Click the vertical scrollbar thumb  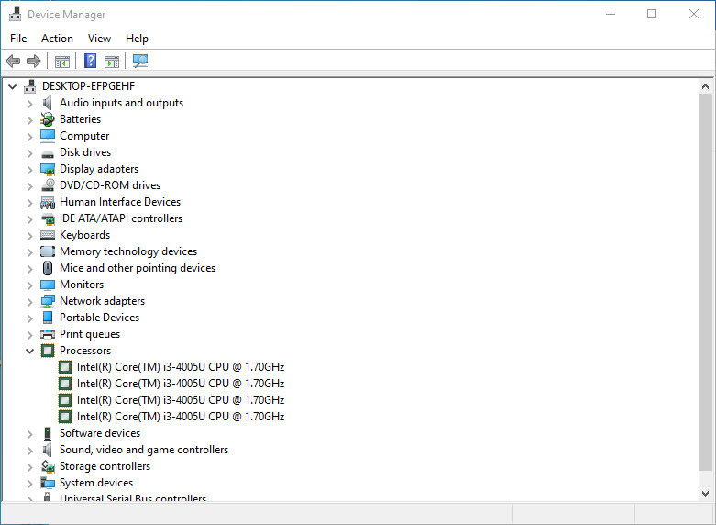coord(705,281)
